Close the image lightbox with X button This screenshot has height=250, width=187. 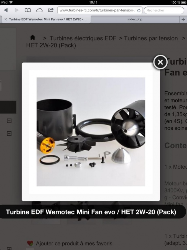(160, 62)
